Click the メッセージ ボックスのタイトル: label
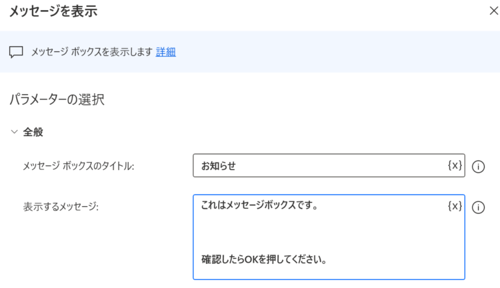Image resolution: width=500 pixels, height=288 pixels. click(79, 166)
